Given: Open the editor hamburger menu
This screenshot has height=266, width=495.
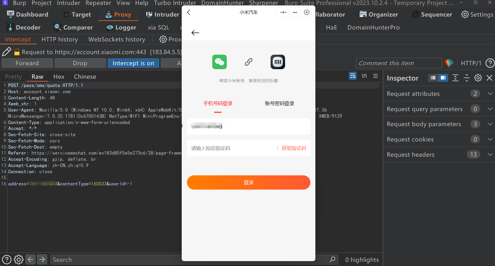Looking at the screenshot, I should [x=375, y=76].
